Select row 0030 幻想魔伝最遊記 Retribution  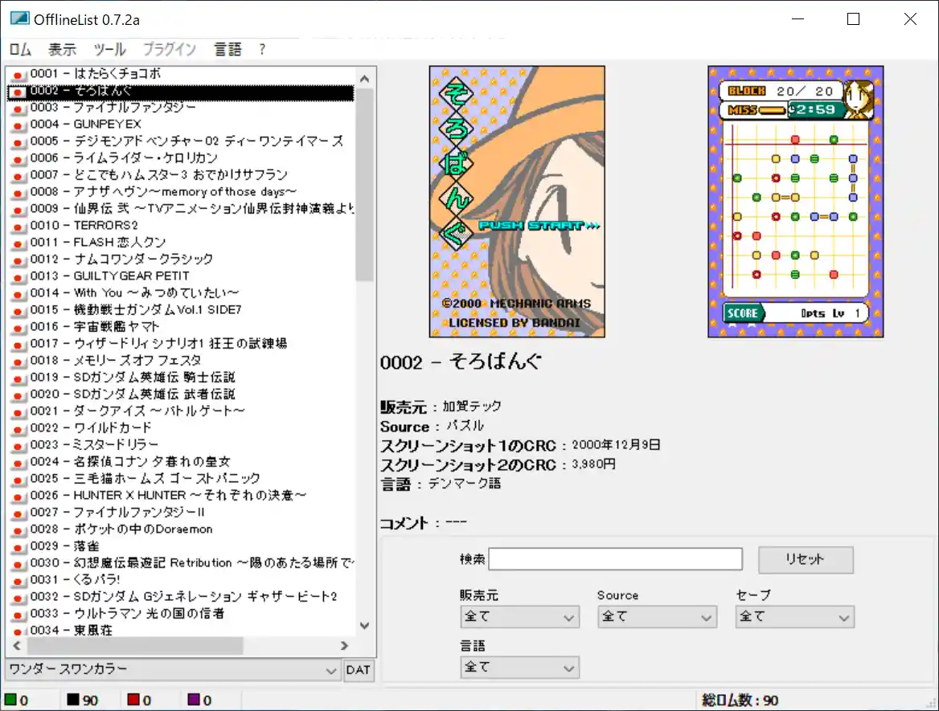pyautogui.click(x=180, y=563)
